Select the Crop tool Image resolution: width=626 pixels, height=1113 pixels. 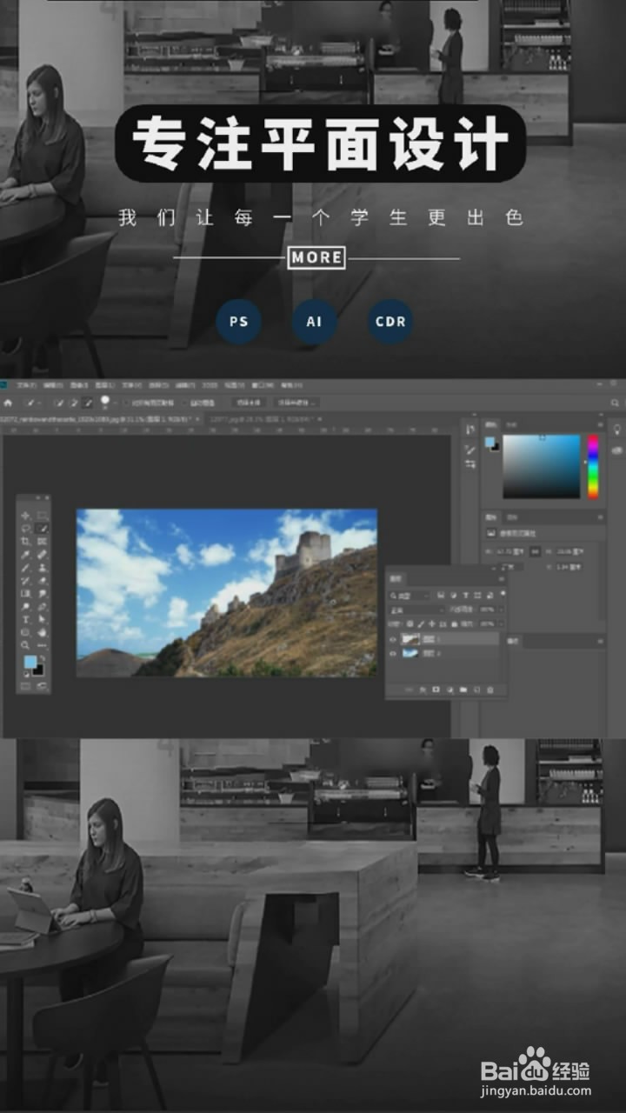[x=25, y=542]
